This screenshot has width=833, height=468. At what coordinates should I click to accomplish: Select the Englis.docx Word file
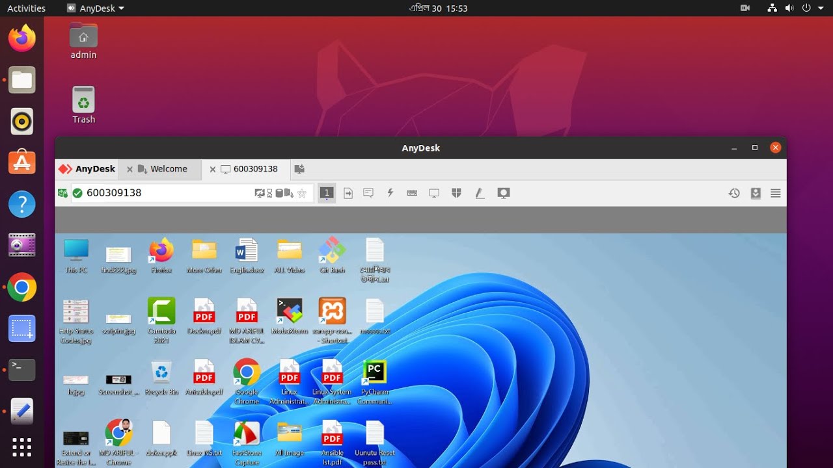[x=247, y=255]
